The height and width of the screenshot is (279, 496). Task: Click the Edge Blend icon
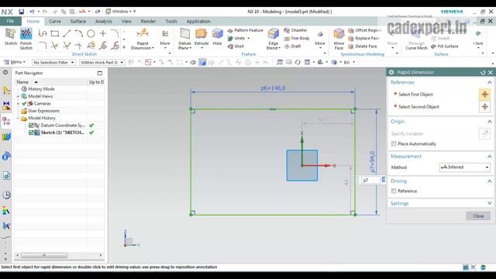(x=273, y=33)
